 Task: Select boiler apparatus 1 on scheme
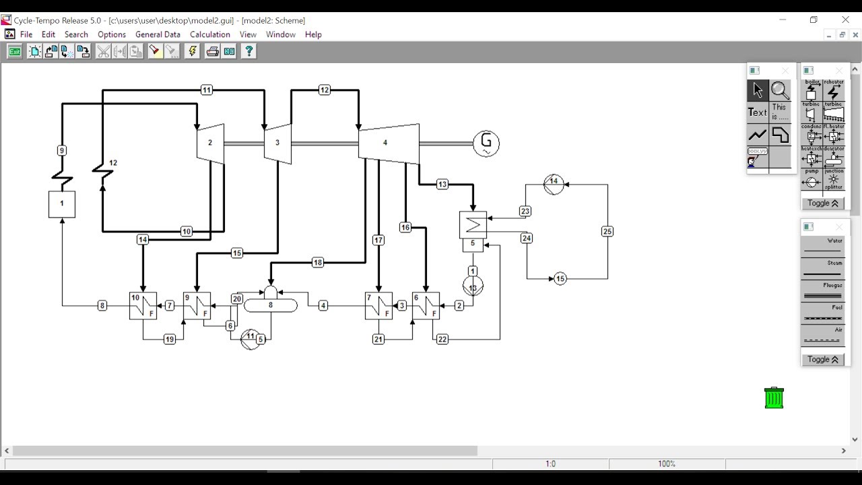pyautogui.click(x=62, y=204)
